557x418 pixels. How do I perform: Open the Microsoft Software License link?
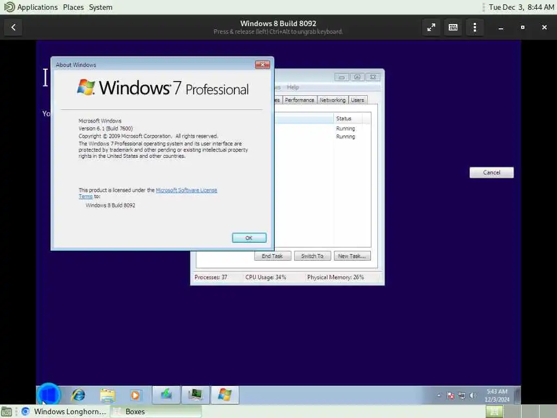coord(187,190)
